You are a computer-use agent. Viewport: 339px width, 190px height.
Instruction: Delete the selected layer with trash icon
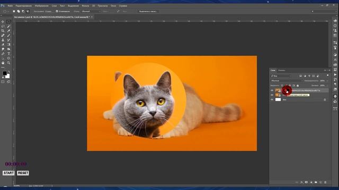click(x=325, y=182)
